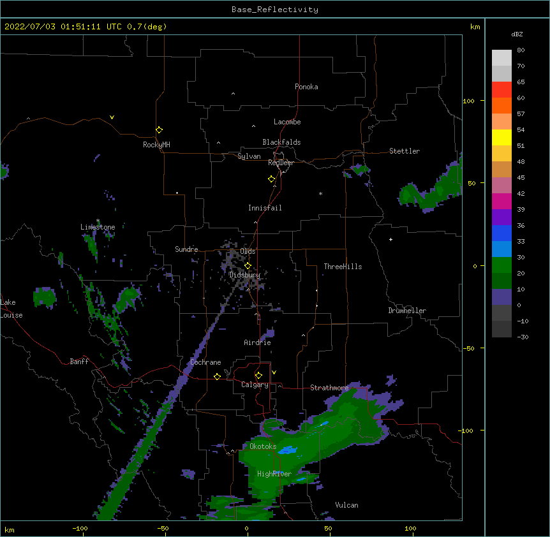
Task: Click the Innisfail city label
Action: coord(265,208)
